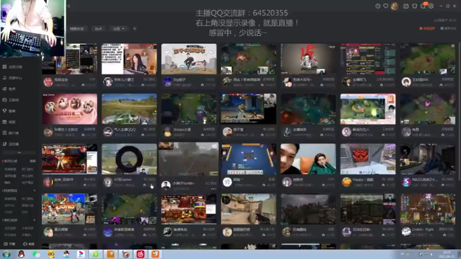Open QQ penguin taskbar icon
Viewport: 461px width, 259px height.
point(21,254)
